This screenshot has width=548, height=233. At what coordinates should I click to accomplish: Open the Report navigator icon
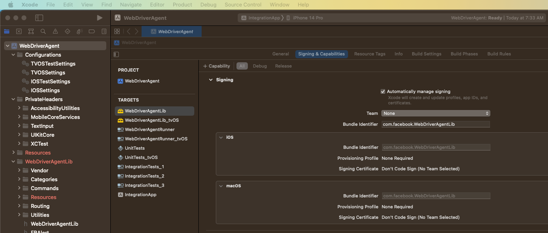(x=104, y=32)
